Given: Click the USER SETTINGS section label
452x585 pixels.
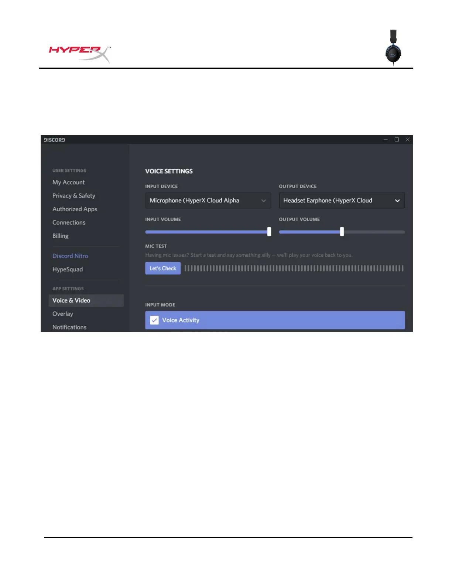Looking at the screenshot, I should coord(69,171).
